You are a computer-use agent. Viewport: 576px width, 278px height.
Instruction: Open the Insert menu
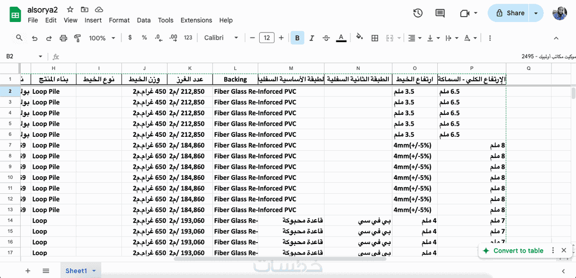93,20
